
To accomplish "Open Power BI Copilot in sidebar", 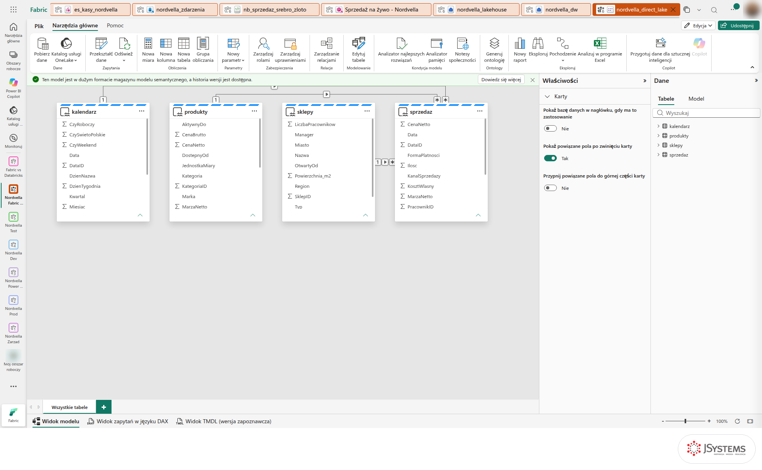I will pos(13,88).
